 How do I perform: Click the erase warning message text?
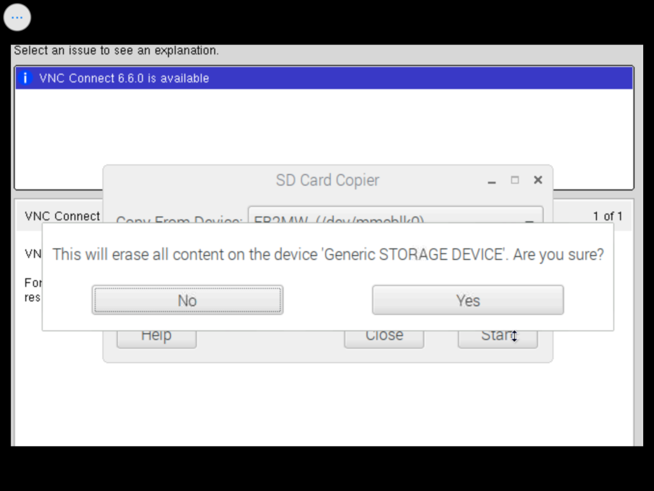pyautogui.click(x=328, y=254)
